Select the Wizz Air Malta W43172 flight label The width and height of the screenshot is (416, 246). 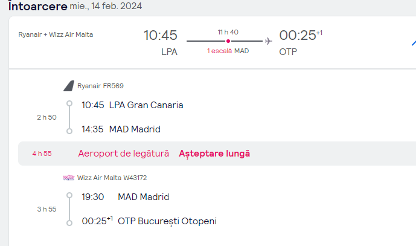(112, 178)
